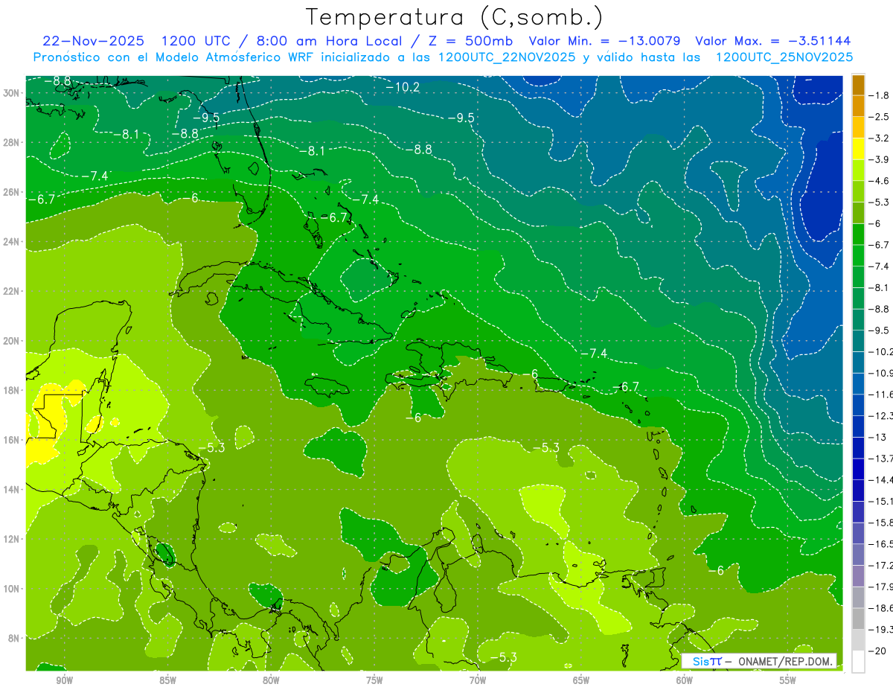Pick the bright yellow swatch between -3.2 and -3.9
Screen dimensions: 893x690
858,149
